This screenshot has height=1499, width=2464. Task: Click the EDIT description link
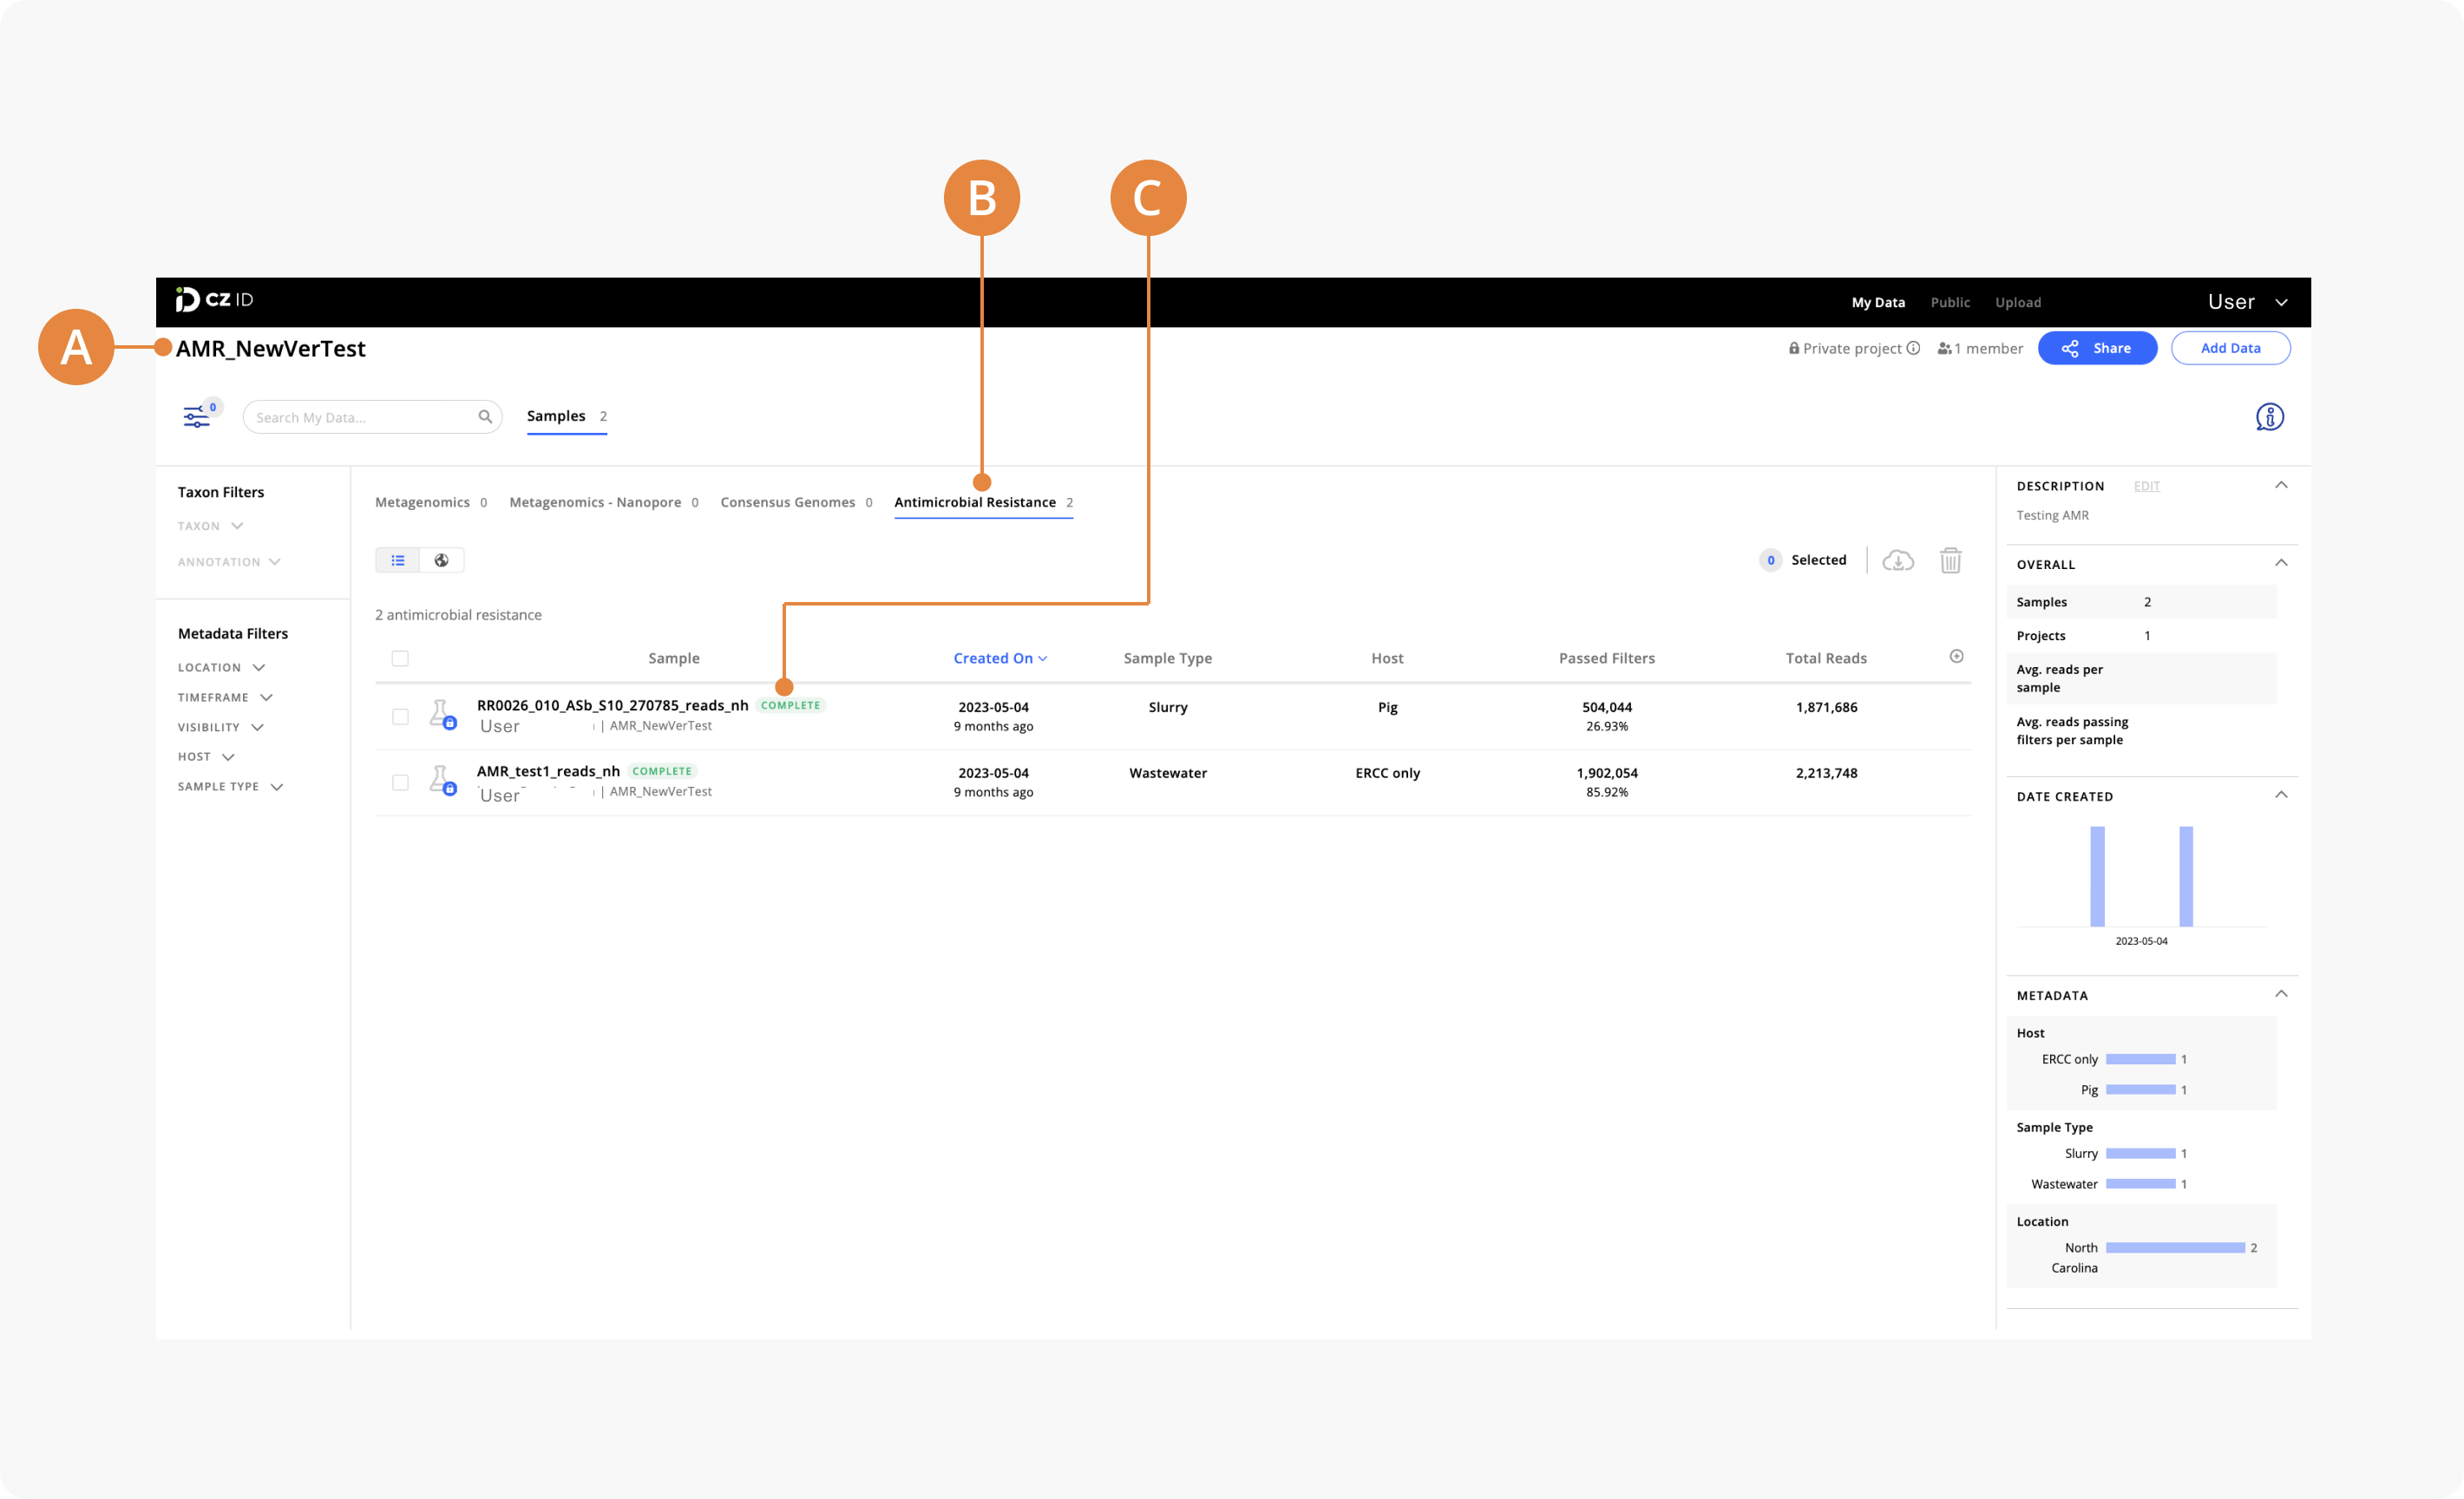click(2147, 486)
